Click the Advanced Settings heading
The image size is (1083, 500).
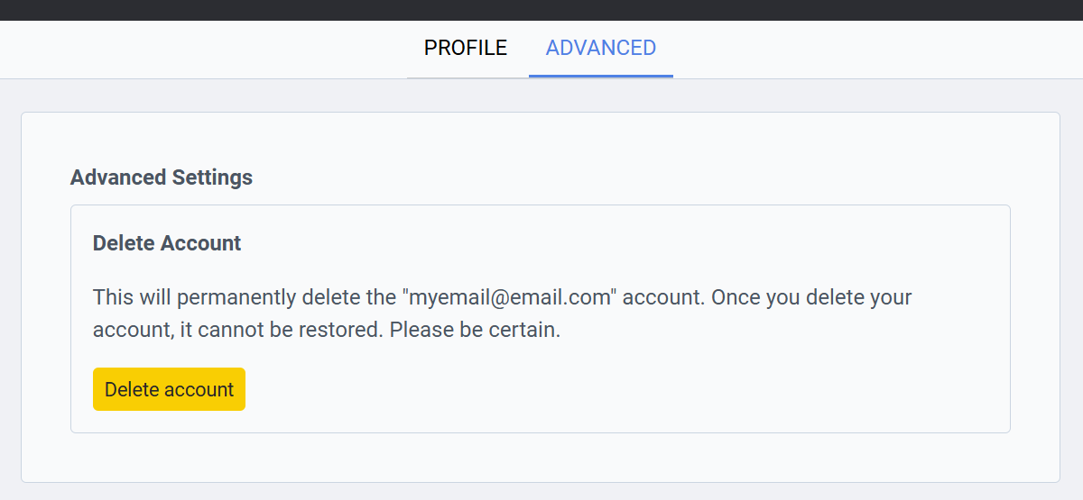click(162, 177)
